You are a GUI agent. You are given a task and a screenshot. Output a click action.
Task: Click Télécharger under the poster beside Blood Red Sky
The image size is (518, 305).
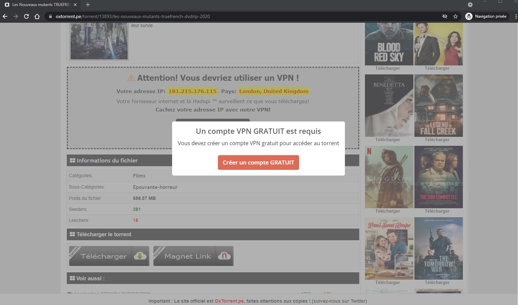437,68
